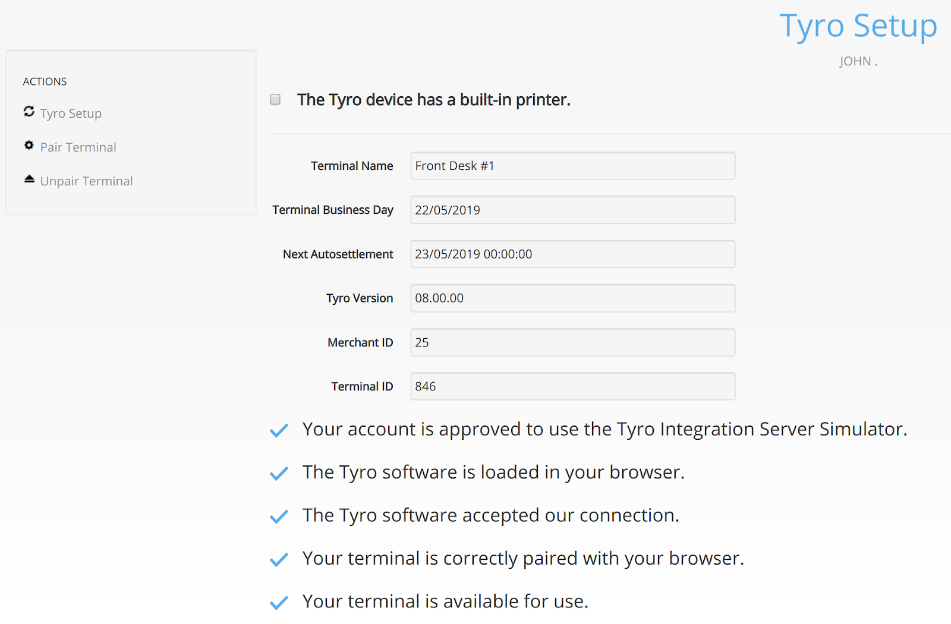Screen dimensions: 951x624
Task: Click text 'Your terminal is available for use.'
Action: tap(446, 601)
